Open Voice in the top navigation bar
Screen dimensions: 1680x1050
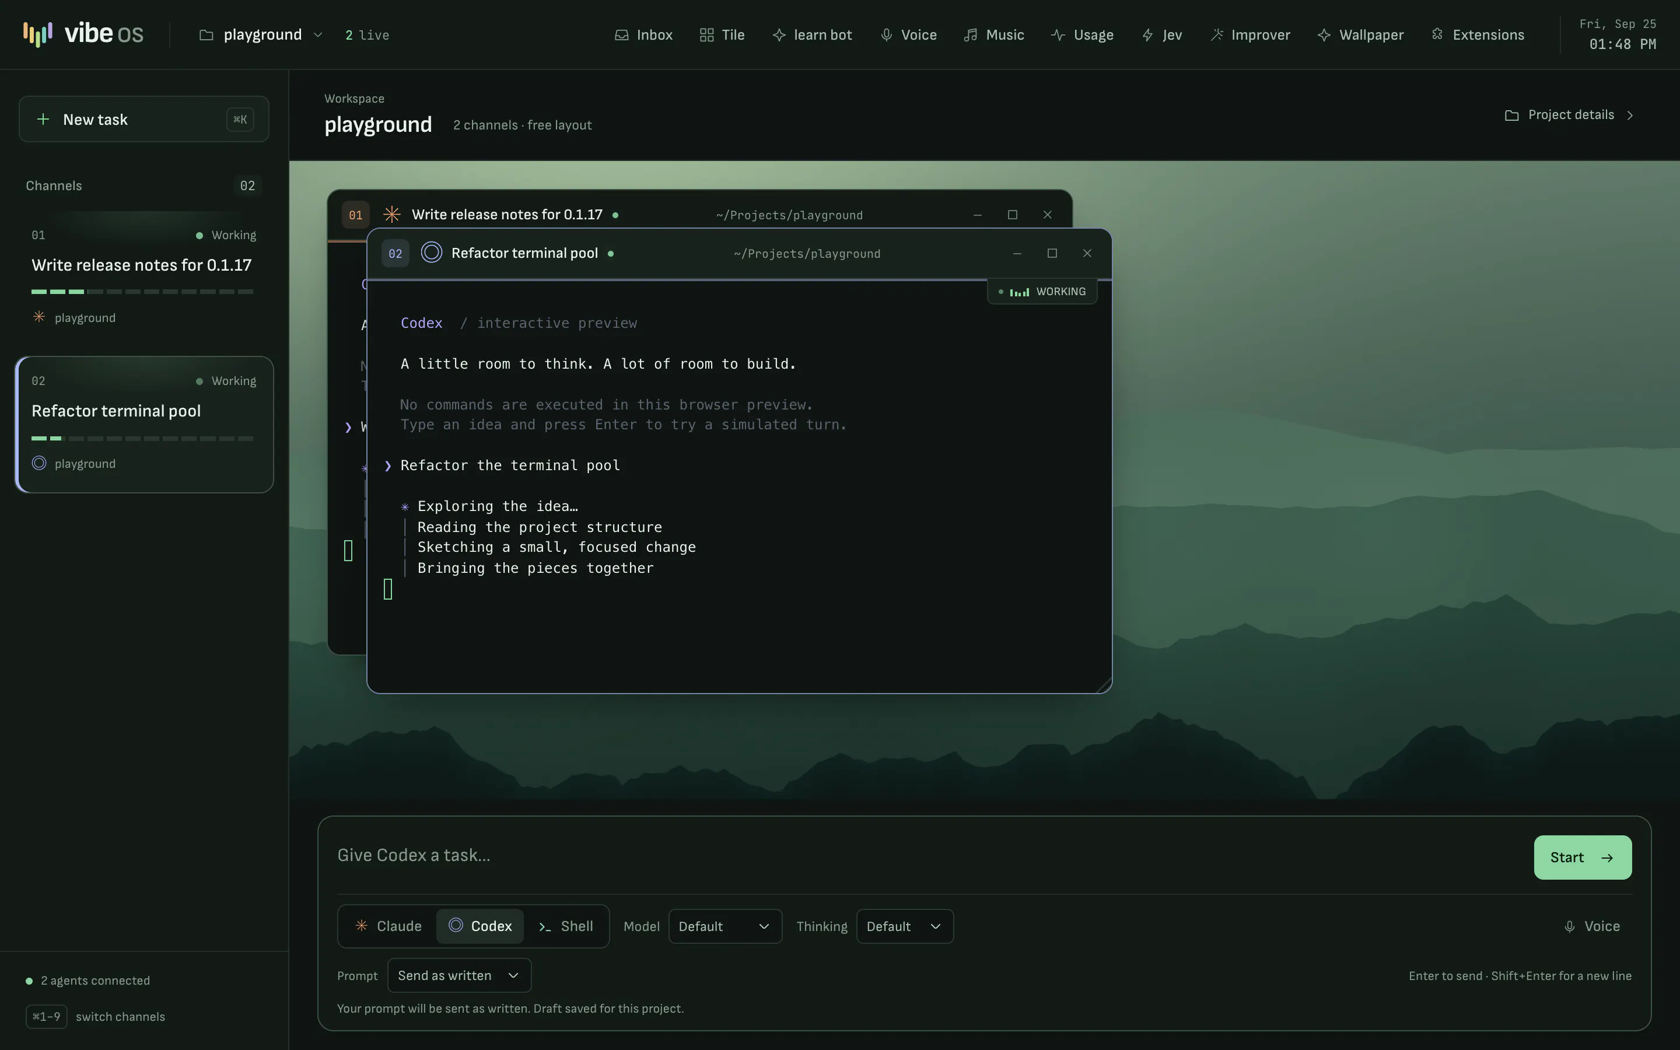(x=909, y=35)
